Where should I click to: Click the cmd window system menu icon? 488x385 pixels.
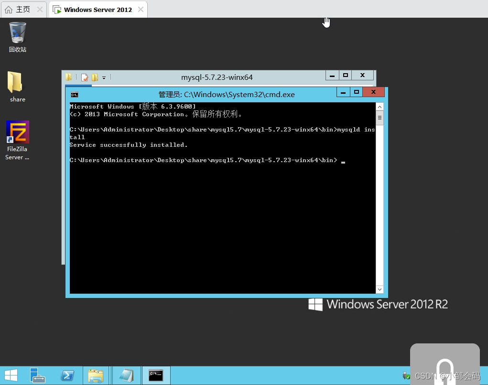(75, 95)
